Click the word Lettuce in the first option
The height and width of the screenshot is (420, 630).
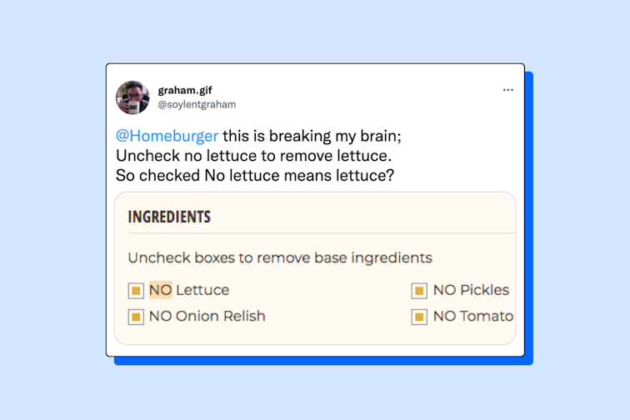pos(202,290)
